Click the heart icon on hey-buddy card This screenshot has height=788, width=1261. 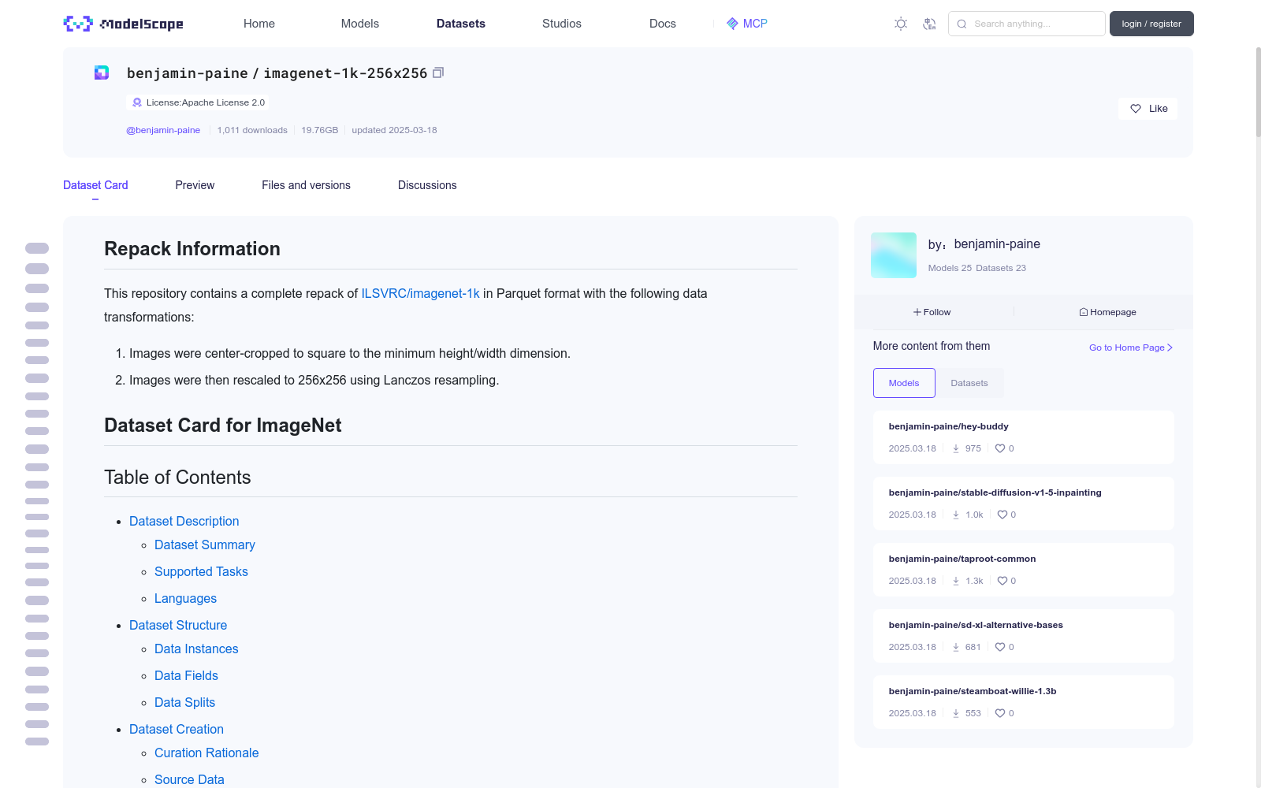[999, 448]
